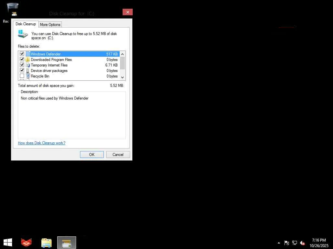
Task: Open the Action Center flag icon
Action: (287, 243)
